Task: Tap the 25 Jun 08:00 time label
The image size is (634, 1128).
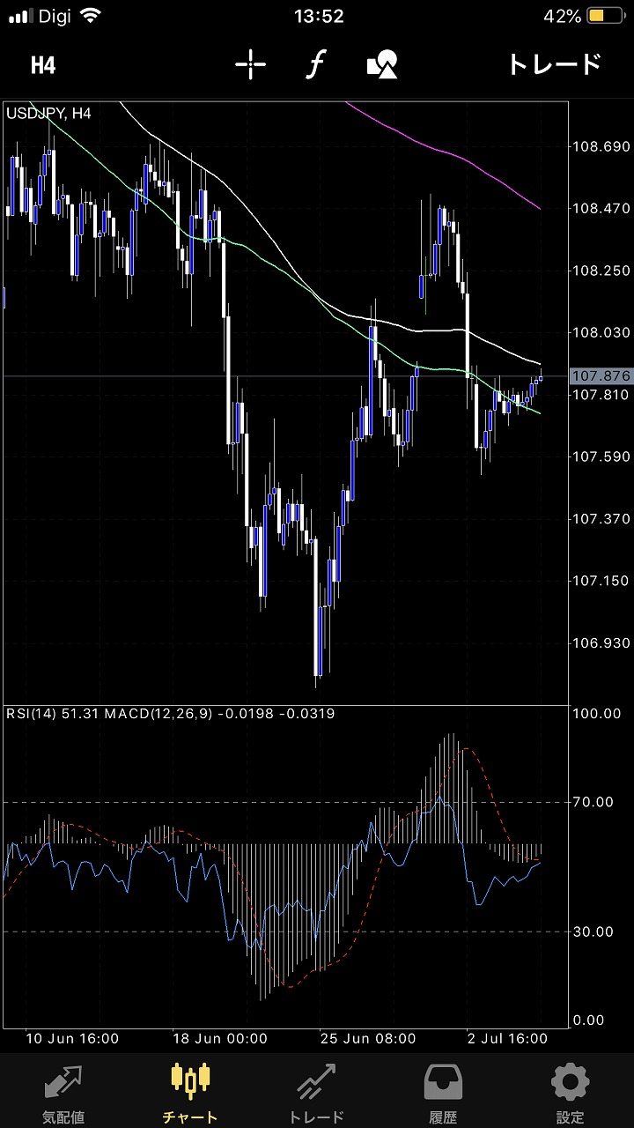Action: [x=368, y=1039]
